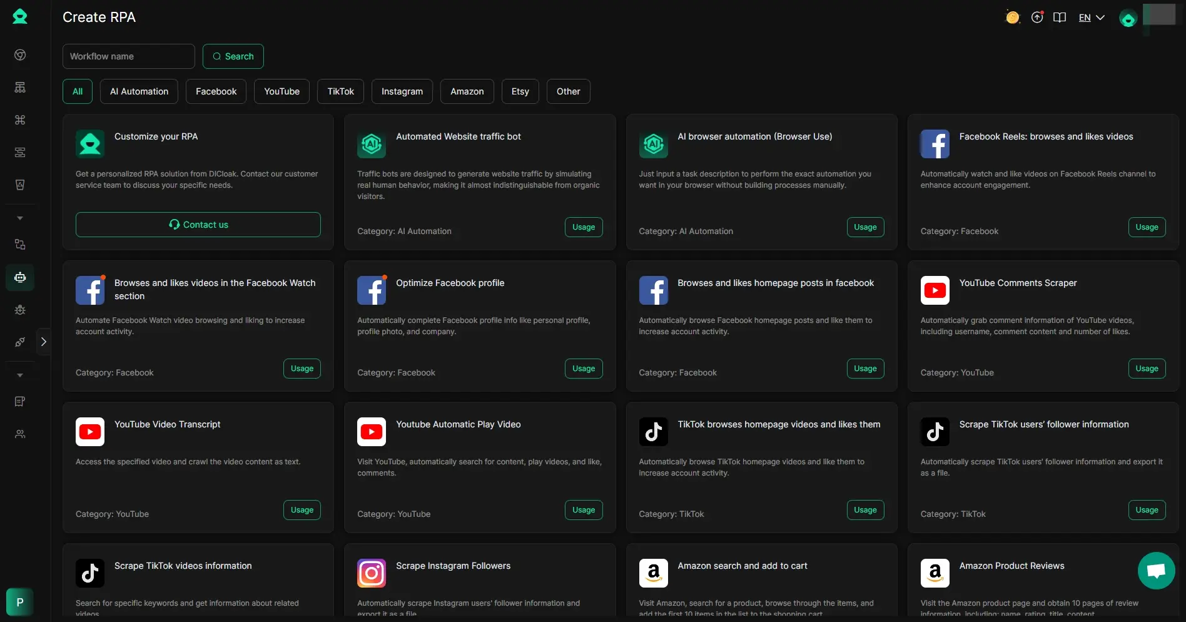Filter workflows by TikTok tab
The image size is (1186, 622).
point(340,91)
